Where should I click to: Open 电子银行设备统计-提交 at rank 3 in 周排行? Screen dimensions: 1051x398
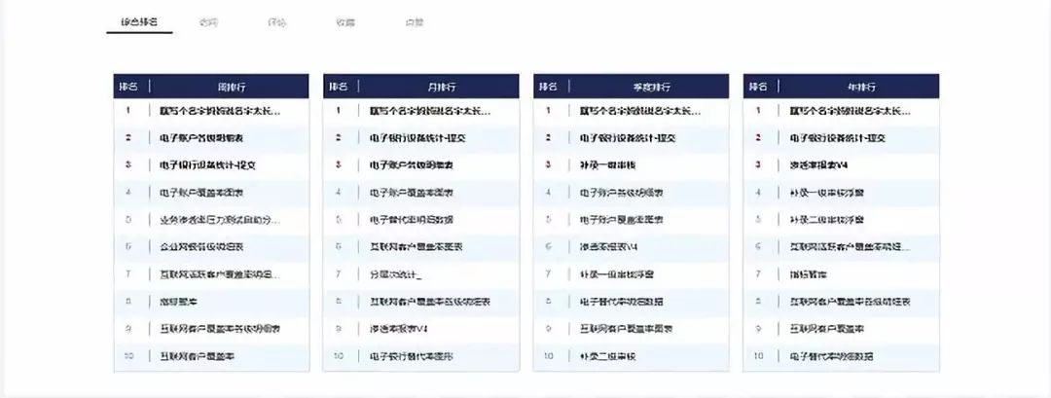click(x=208, y=164)
